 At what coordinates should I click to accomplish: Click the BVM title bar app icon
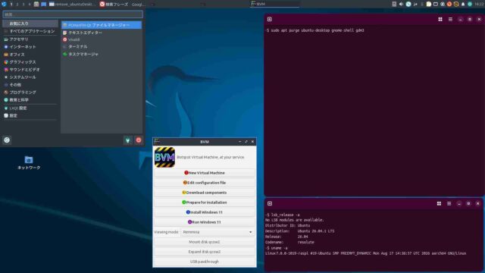tap(157, 142)
